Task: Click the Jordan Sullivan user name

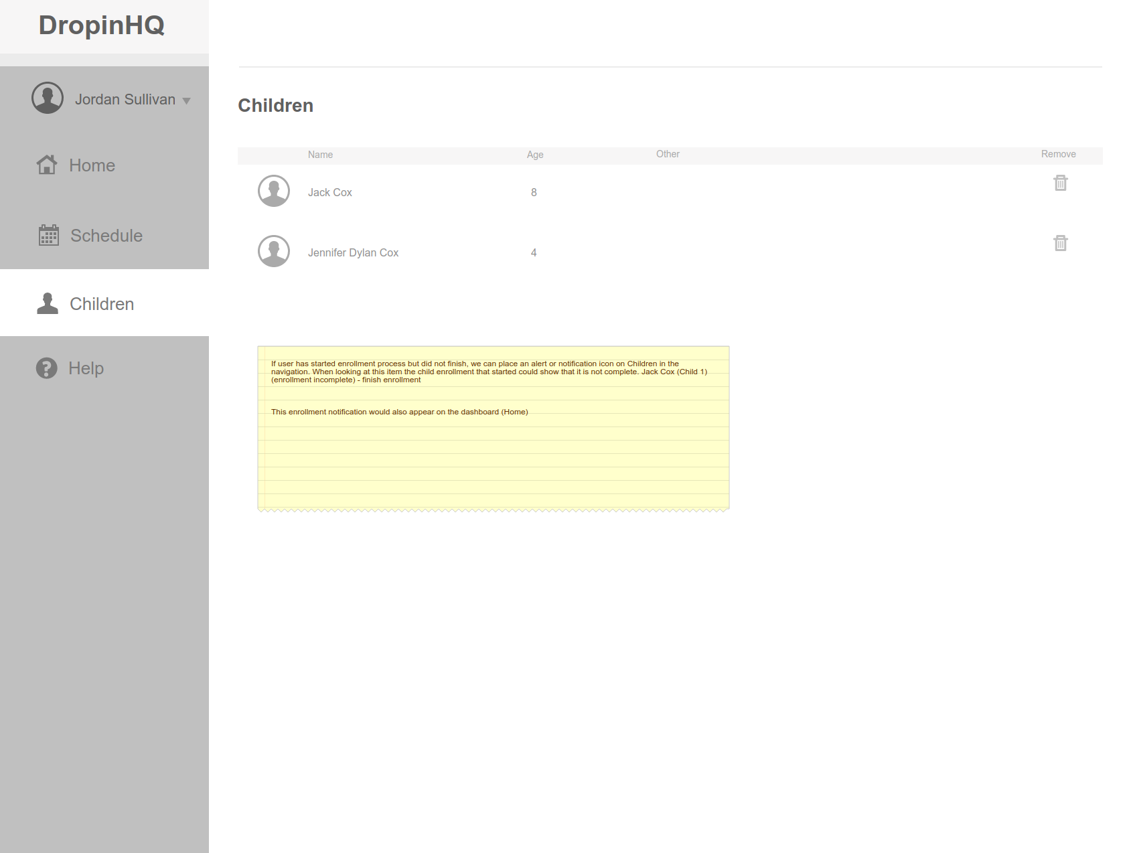Action: point(125,100)
